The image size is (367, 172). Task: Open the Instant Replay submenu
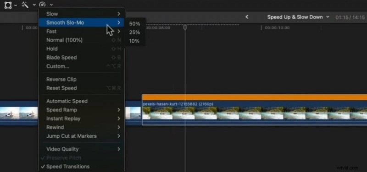pos(82,118)
